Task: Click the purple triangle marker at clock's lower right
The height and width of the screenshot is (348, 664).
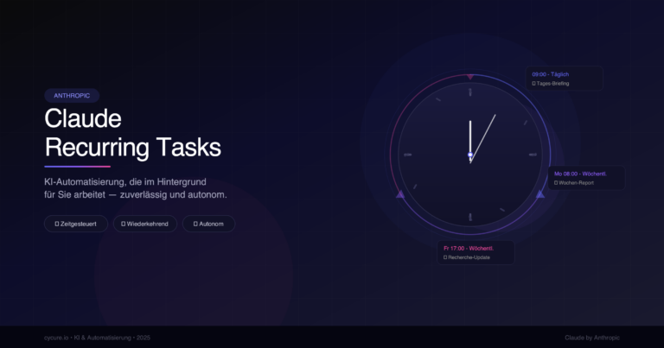Action: point(540,194)
